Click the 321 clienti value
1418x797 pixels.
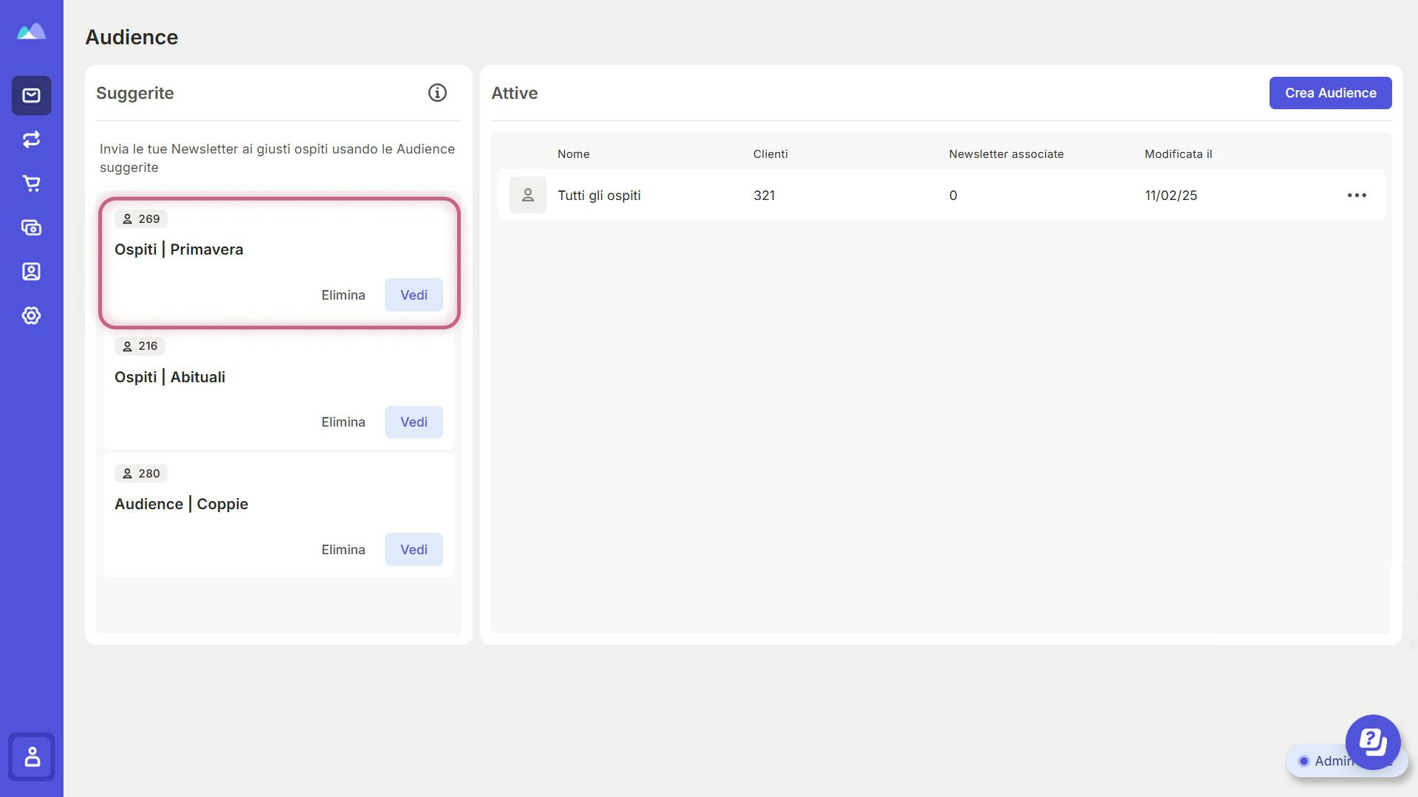(764, 196)
